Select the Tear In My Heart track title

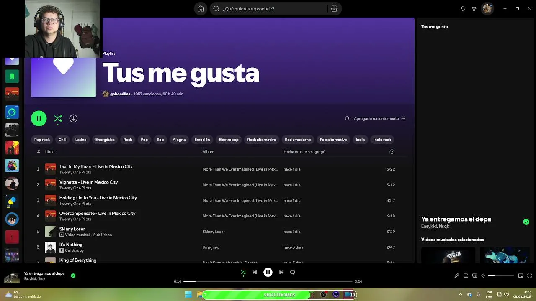tap(96, 166)
